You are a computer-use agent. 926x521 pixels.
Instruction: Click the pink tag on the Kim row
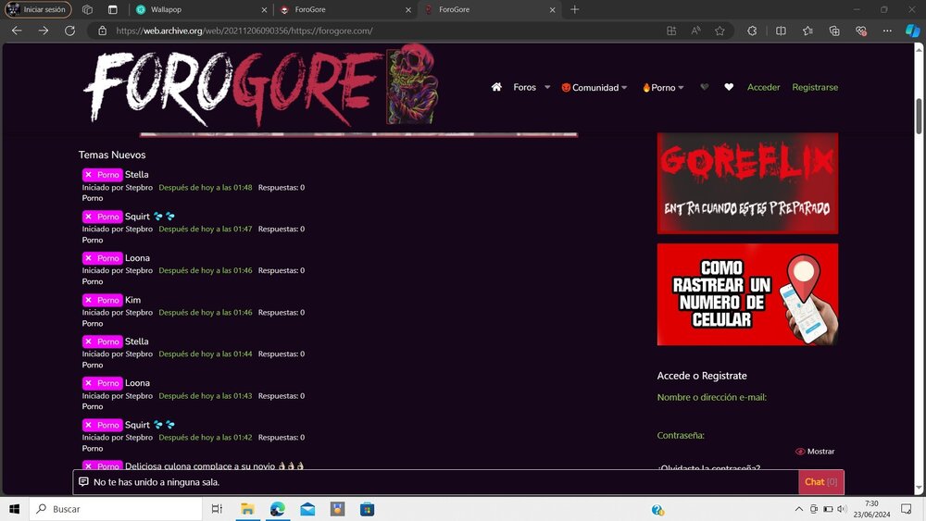click(x=102, y=300)
